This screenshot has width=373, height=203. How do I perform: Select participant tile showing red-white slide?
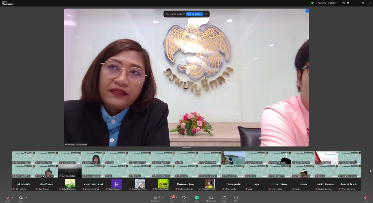(x=326, y=158)
